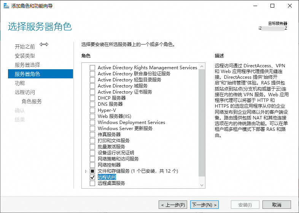This screenshot has width=299, height=213.
Task: Tick the Hyper-V role checkbox
Action: click(x=92, y=110)
